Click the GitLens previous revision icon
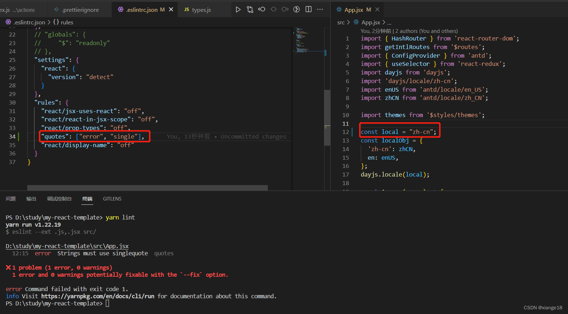 point(262,9)
